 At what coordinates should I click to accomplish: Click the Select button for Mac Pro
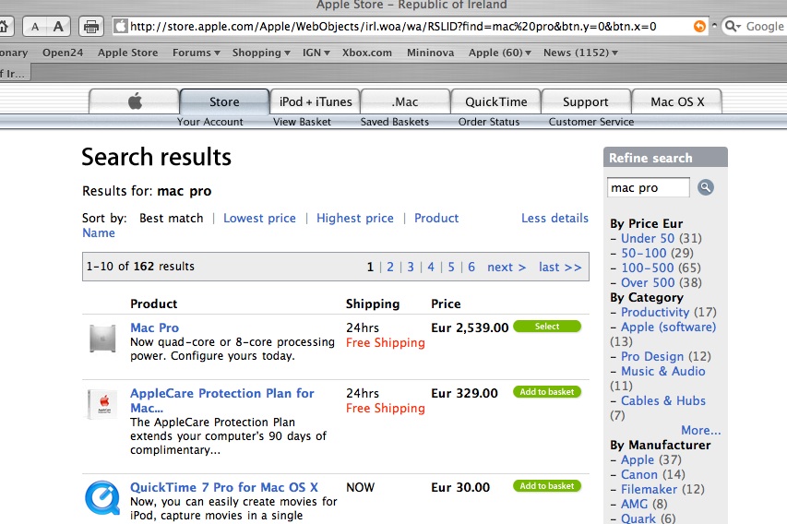(547, 327)
